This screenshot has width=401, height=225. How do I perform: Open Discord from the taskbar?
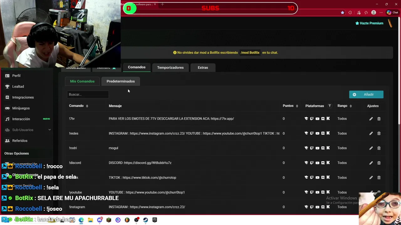coord(100,220)
